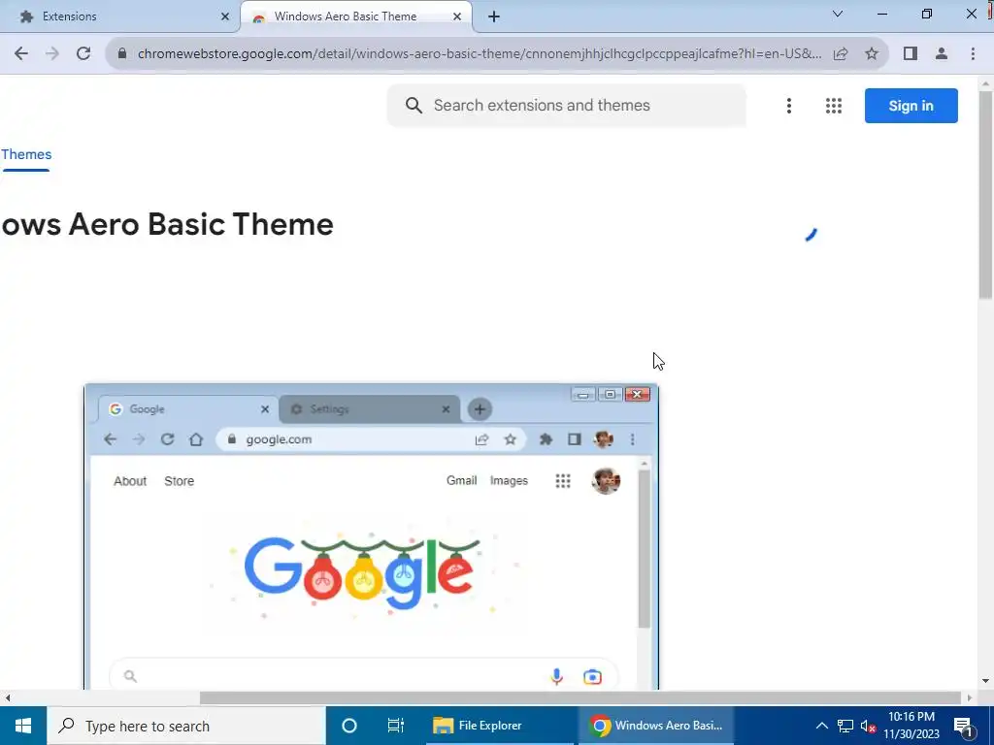Open the notification center icon
Image resolution: width=994 pixels, height=745 pixels.
[963, 727]
